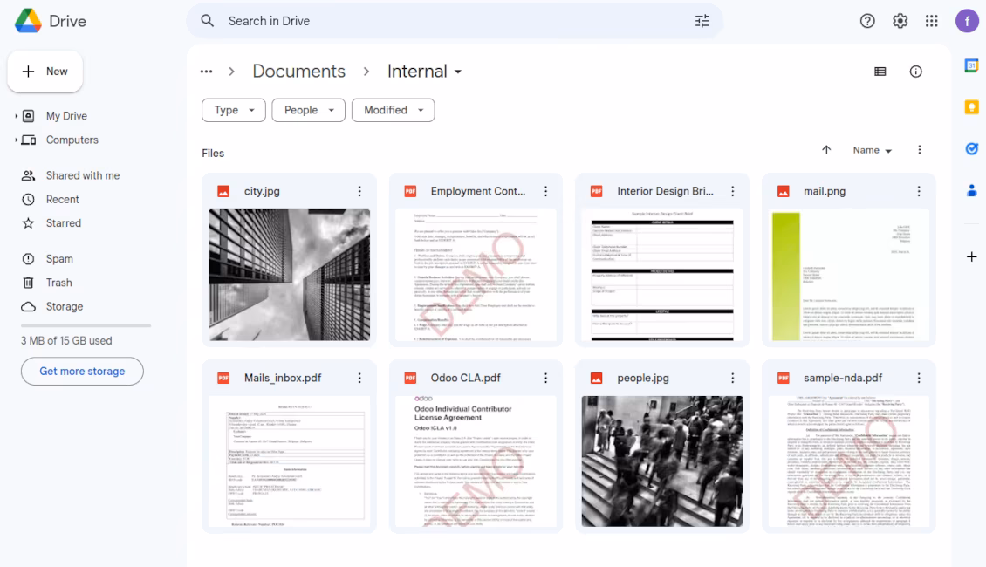Select the city.jpg thumbnail
The height and width of the screenshot is (567, 986).
[290, 275]
